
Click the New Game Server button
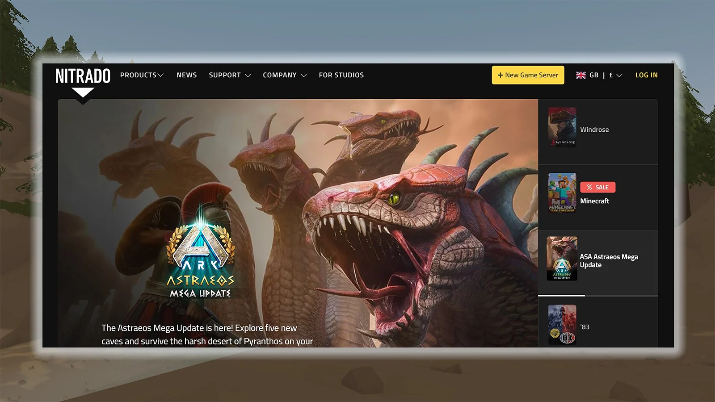click(528, 75)
